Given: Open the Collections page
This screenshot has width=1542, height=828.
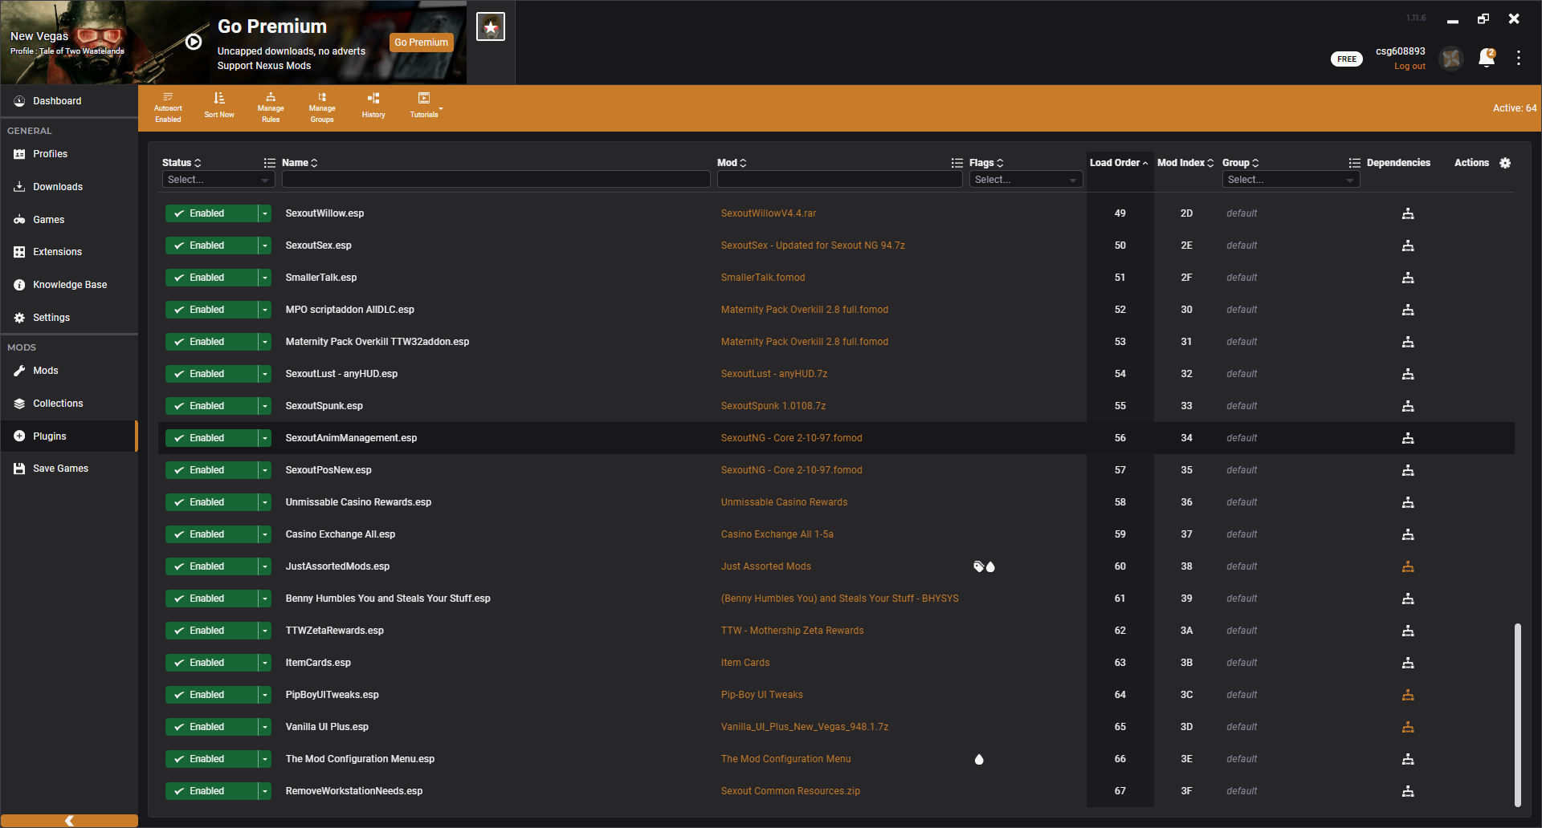Looking at the screenshot, I should tap(69, 404).
